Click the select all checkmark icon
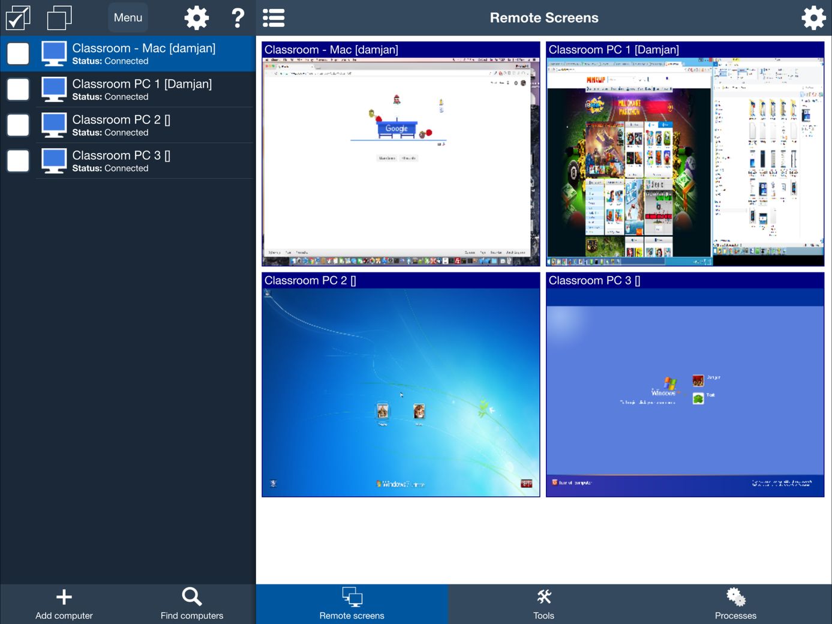Screen dimensions: 832x624 tap(18, 18)
